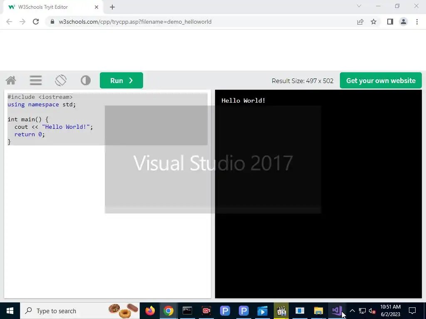
Task: Click the address bar URL
Action: click(135, 22)
